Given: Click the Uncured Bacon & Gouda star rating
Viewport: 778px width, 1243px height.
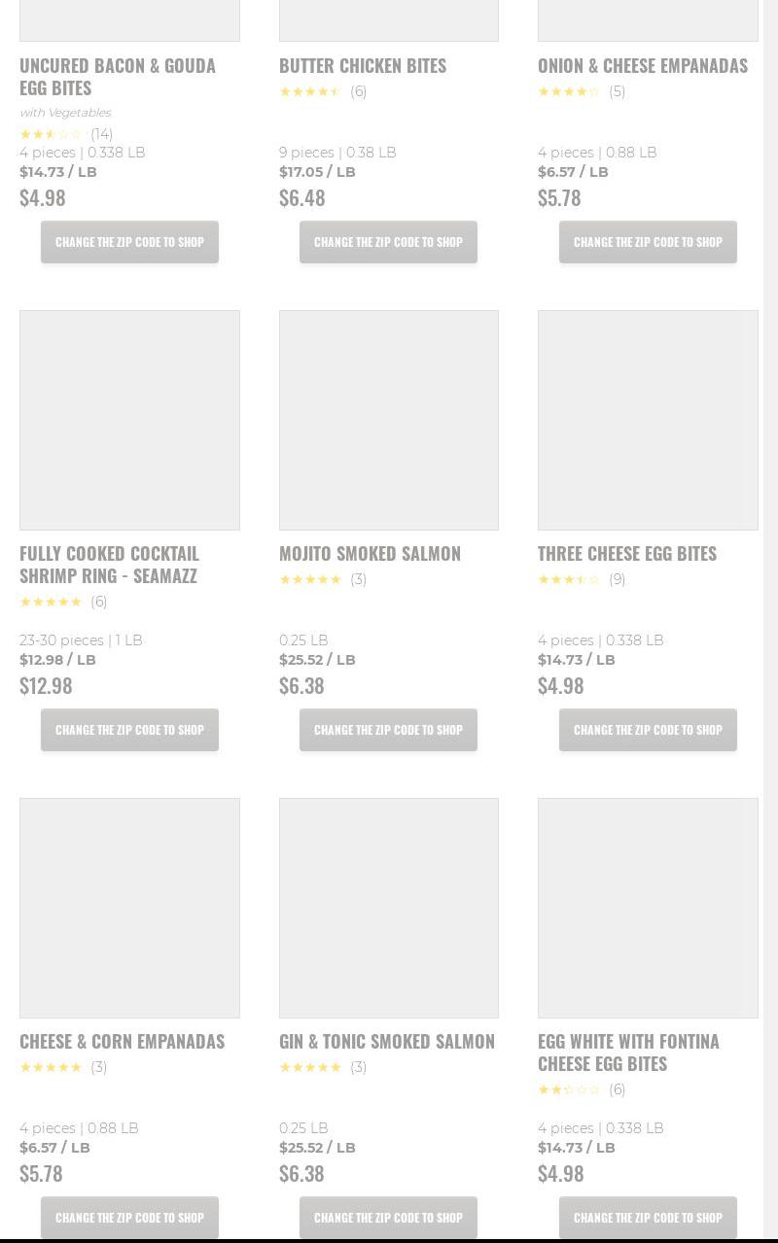Looking at the screenshot, I should [x=52, y=134].
